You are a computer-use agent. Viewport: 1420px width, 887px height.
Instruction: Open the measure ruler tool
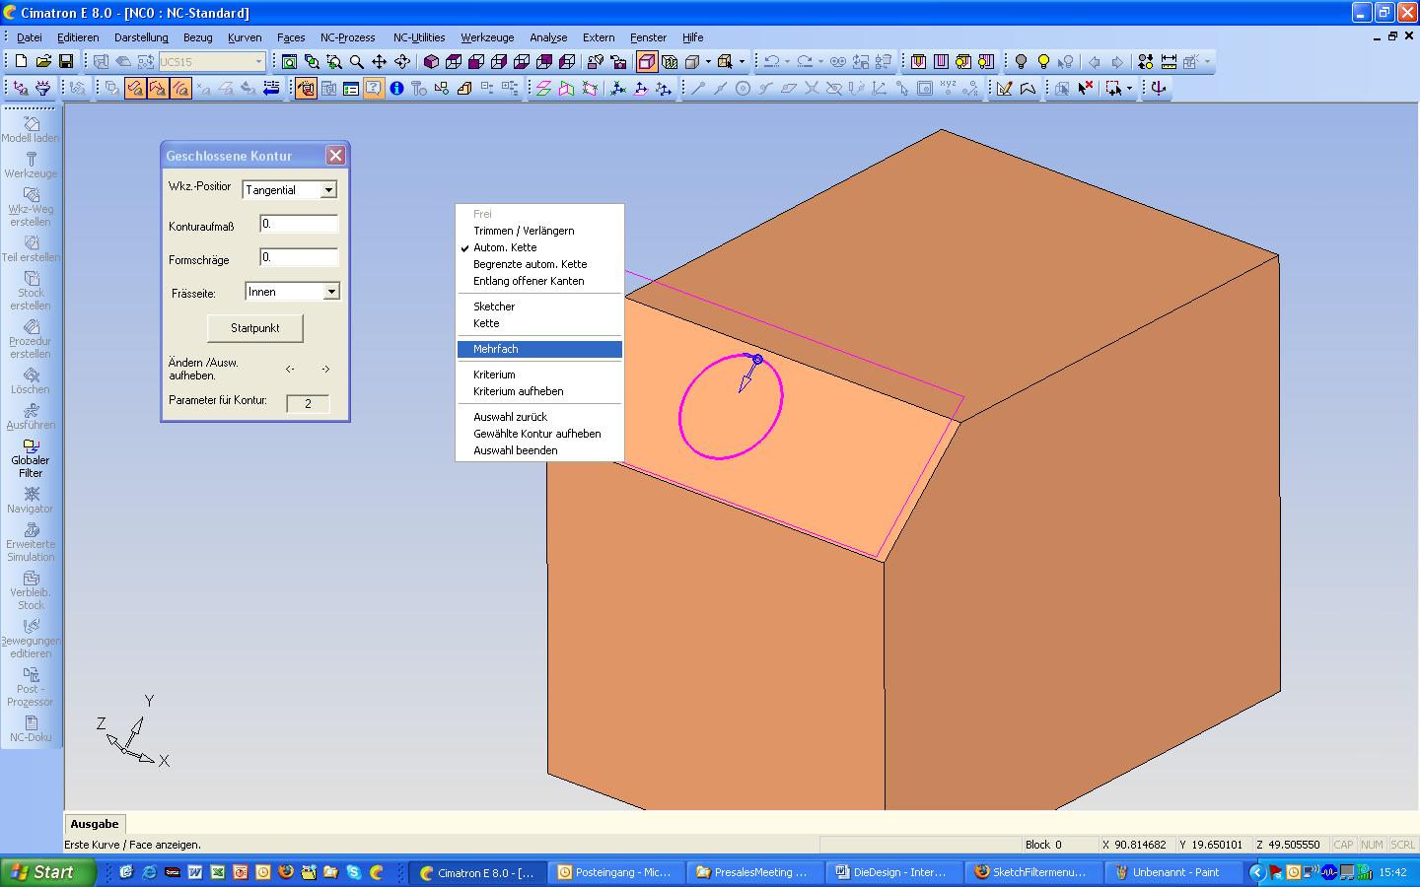coord(1169,61)
